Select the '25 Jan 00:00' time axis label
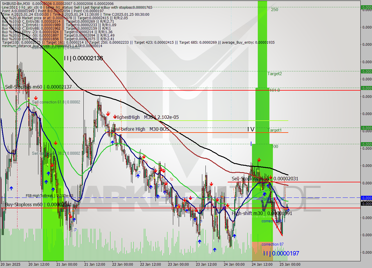 tap(290, 265)
